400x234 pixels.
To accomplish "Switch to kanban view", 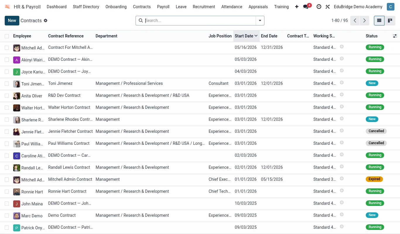I will (x=390, y=20).
